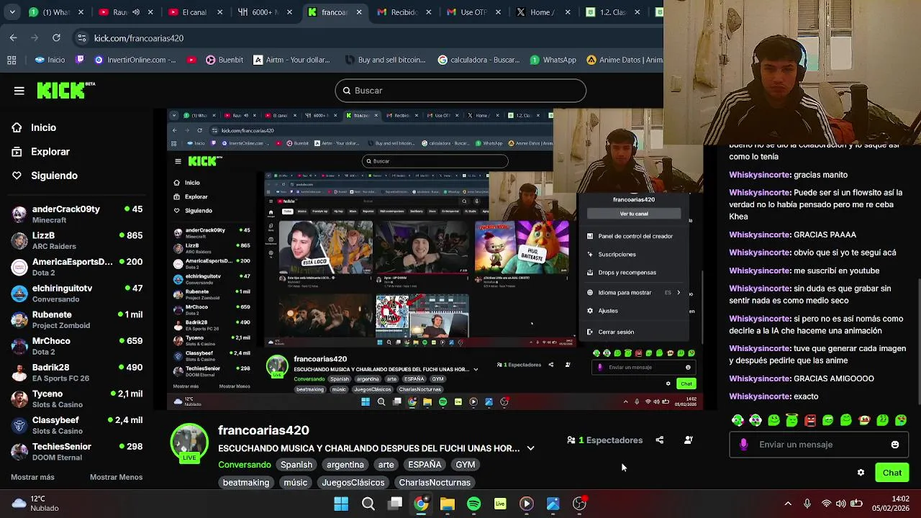The image size is (921, 518).
Task: Click the green Chat button
Action: click(892, 473)
